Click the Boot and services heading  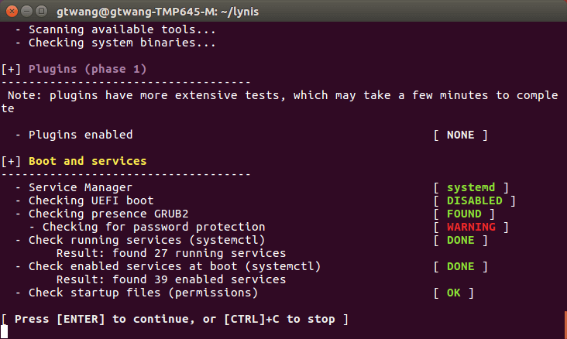(x=87, y=161)
